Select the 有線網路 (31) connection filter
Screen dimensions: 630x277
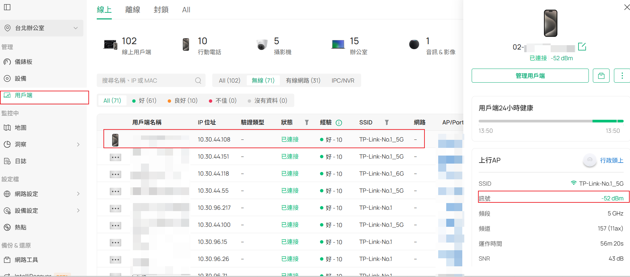tap(303, 81)
